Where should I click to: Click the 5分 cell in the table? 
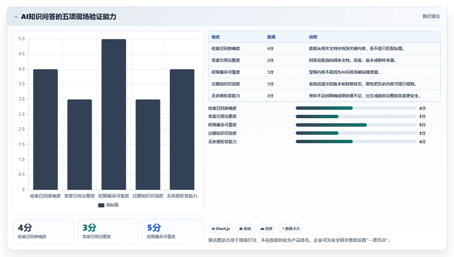coord(270,72)
